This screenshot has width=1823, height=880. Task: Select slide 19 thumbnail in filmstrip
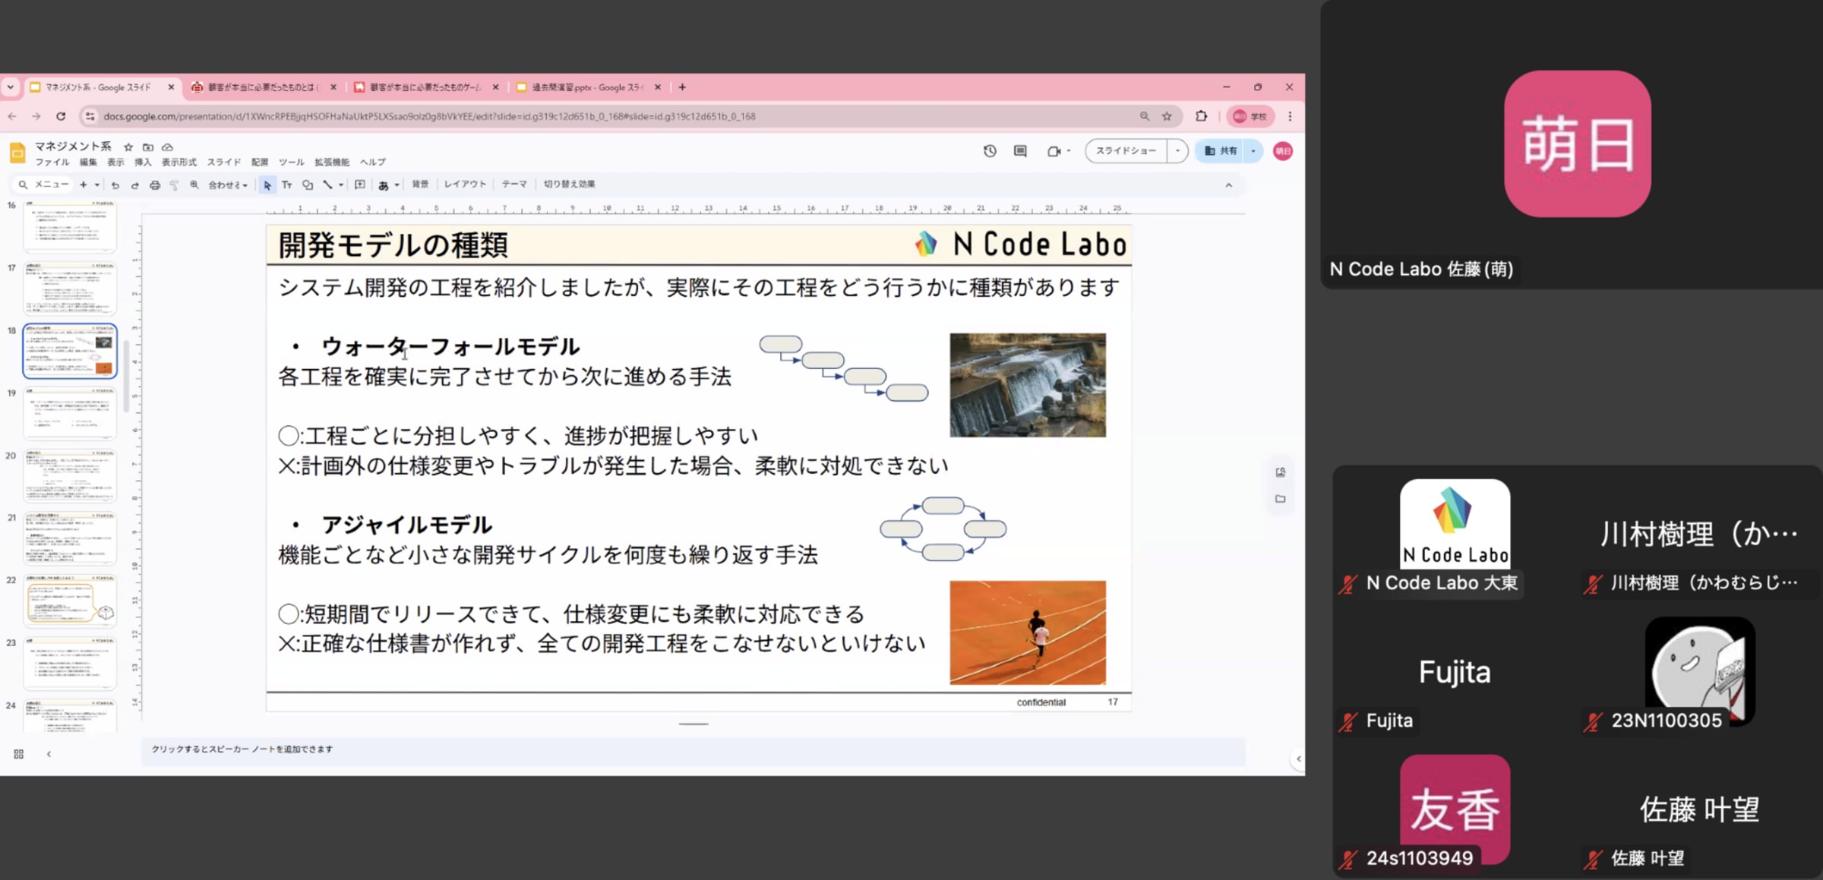70,414
